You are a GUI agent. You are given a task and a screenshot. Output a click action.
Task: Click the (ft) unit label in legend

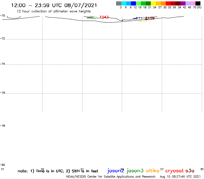click(199, 7)
